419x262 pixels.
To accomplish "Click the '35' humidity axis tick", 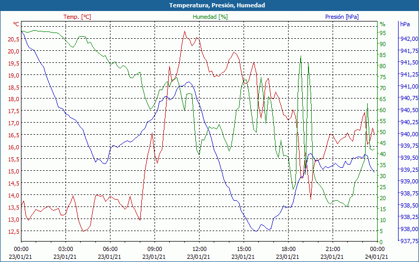I will point(383,165).
